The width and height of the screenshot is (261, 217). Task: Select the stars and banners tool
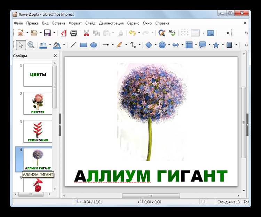(x=216, y=45)
